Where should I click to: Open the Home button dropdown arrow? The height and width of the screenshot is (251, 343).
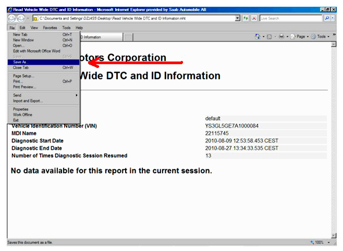click(x=263, y=36)
